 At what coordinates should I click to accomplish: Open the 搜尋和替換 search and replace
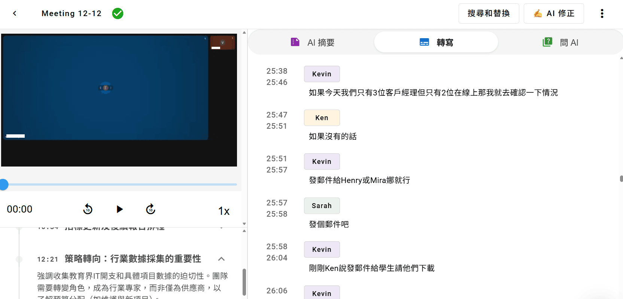point(489,13)
